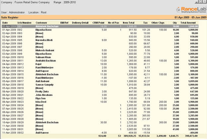
Task: Click the Range 2009-2010 label
Action: (65, 2)
